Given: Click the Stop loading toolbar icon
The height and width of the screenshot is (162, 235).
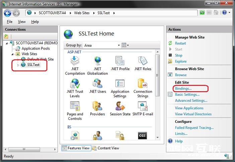Looking at the screenshot, I should pos(209,13).
